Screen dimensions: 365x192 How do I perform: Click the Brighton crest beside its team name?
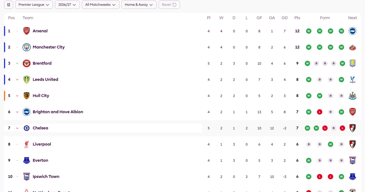(x=27, y=112)
